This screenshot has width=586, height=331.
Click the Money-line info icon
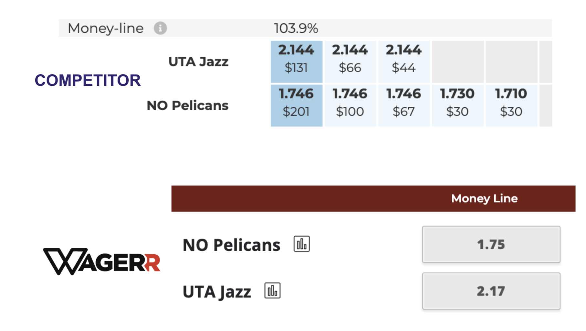click(160, 28)
